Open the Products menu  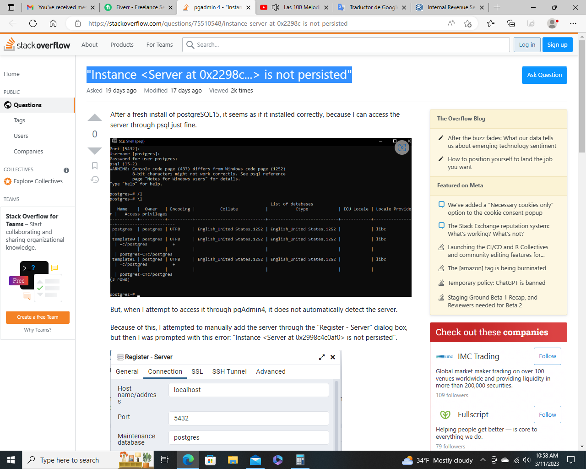[x=122, y=45]
